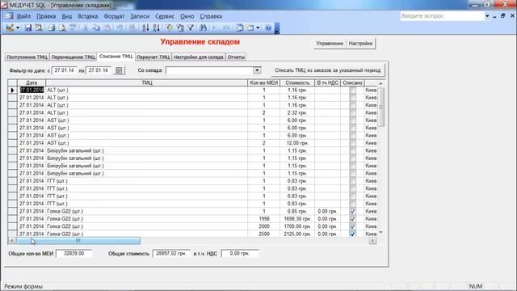
Task: Click the New Record toolbar icon
Action: point(215,27)
